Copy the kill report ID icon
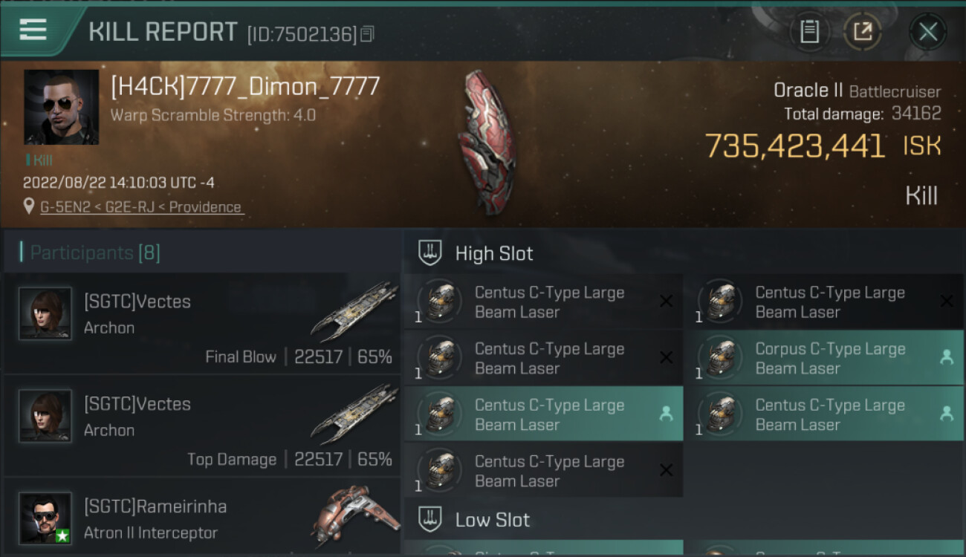 click(367, 34)
